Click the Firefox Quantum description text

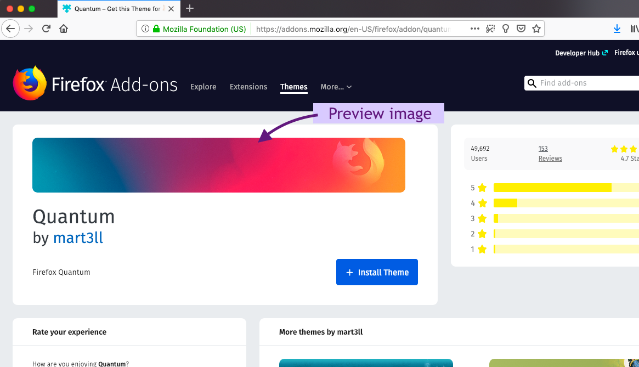[61, 272]
